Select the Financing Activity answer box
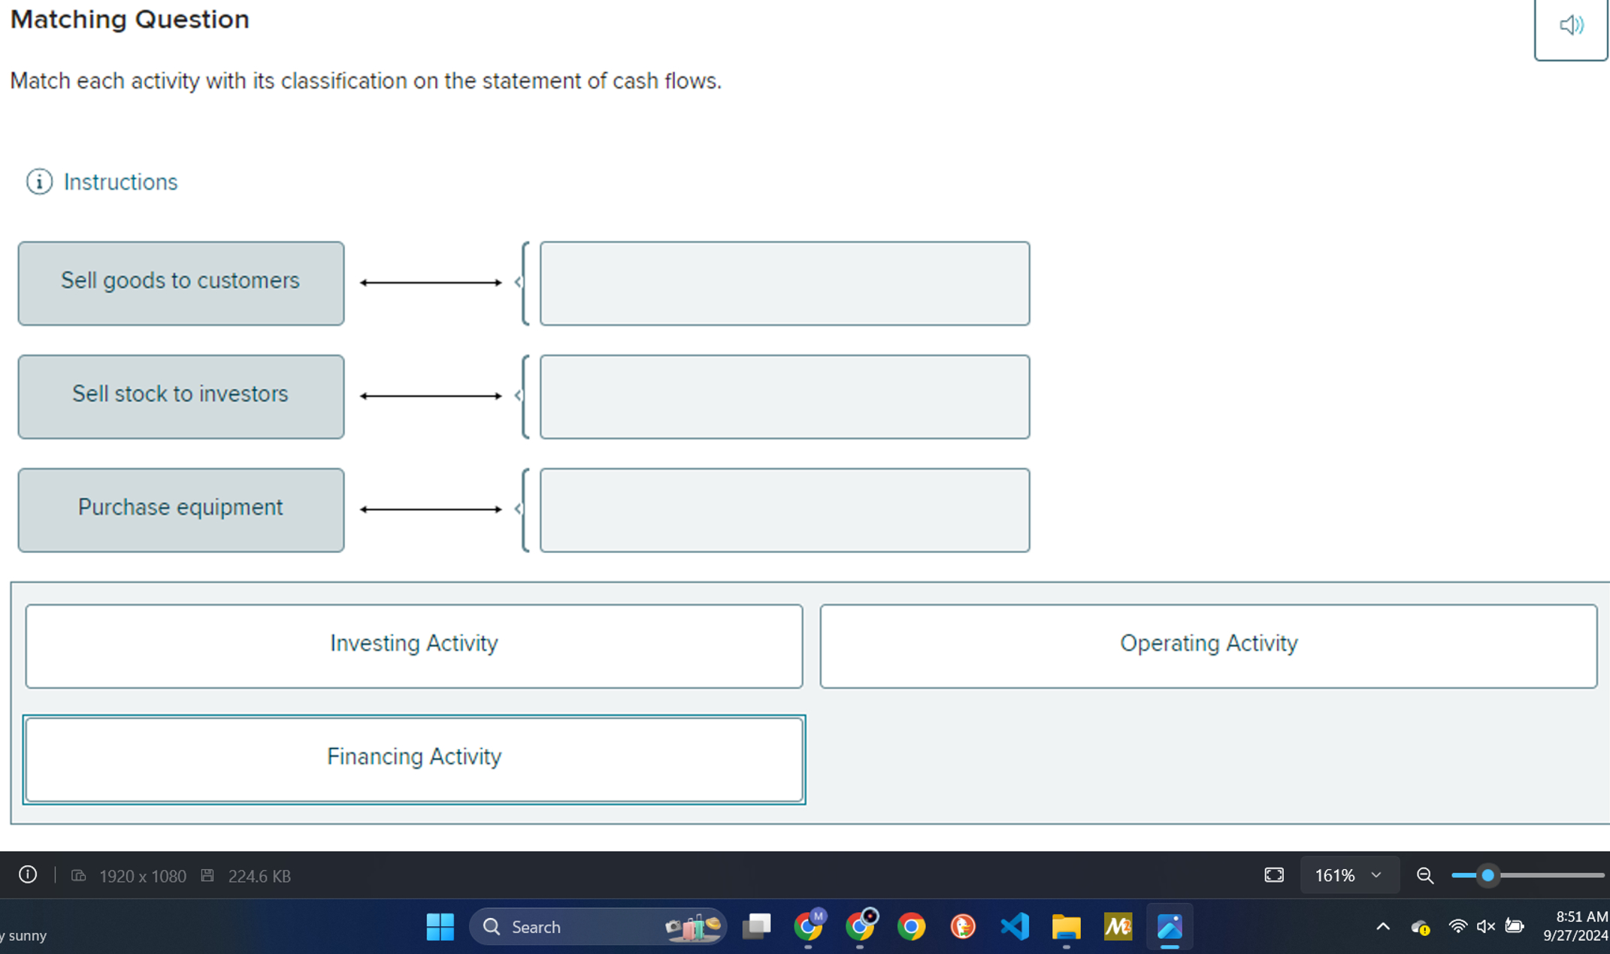The image size is (1610, 954). [x=413, y=758]
